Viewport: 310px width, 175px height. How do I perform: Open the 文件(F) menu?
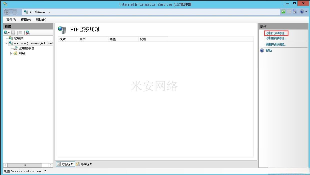coord(11,20)
